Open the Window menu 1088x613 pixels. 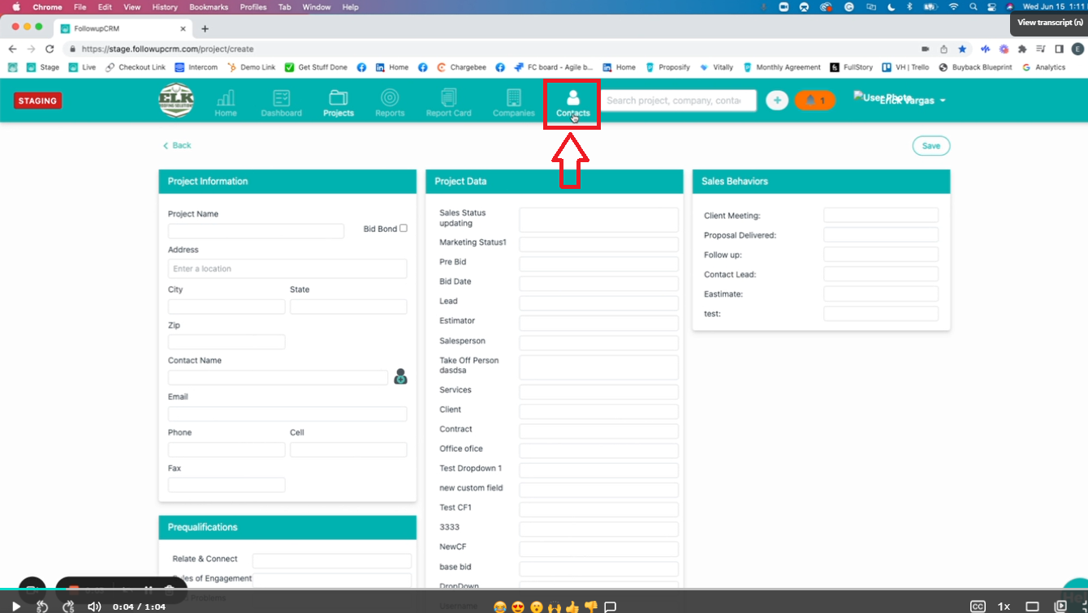316,6
